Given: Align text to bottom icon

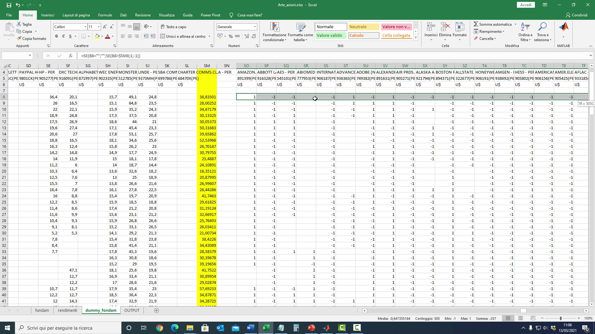Looking at the screenshot, I should coord(137,27).
